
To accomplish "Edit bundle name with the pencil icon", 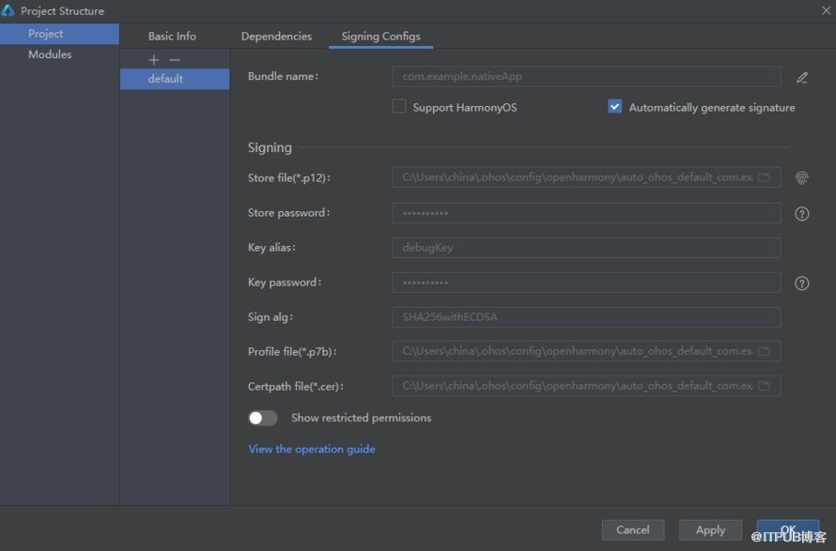I will [802, 78].
